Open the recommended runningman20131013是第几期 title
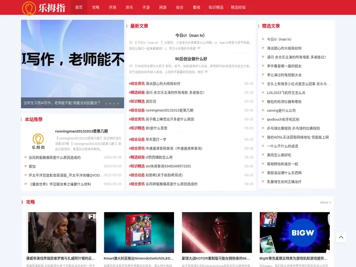 pyautogui.click(x=81, y=131)
